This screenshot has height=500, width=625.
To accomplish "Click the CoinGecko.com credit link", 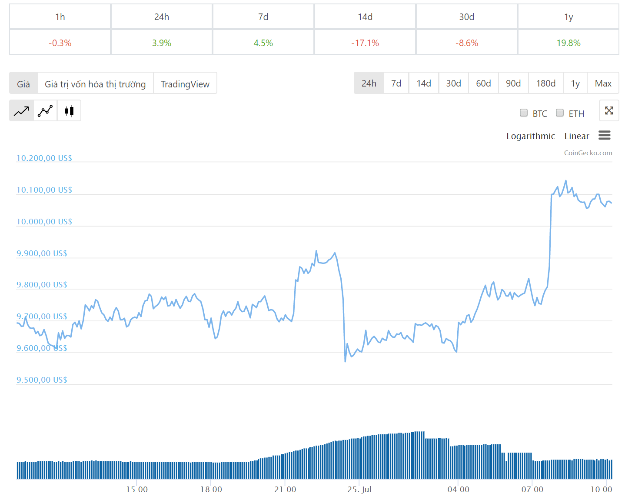I will pos(588,153).
